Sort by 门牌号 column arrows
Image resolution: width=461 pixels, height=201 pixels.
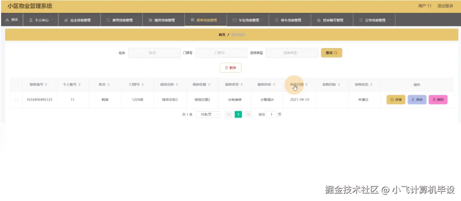click(x=143, y=85)
